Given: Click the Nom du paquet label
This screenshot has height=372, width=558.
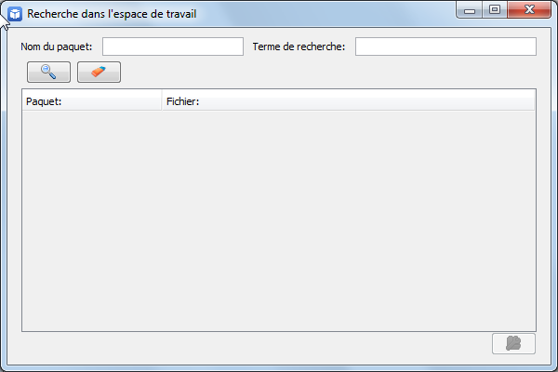Looking at the screenshot, I should 56,46.
